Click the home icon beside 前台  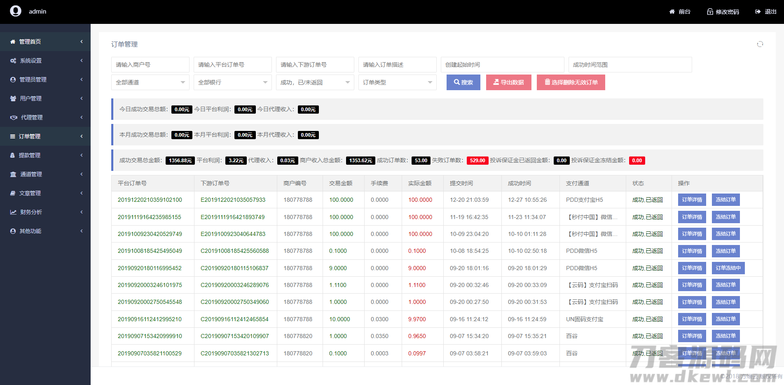click(x=672, y=12)
